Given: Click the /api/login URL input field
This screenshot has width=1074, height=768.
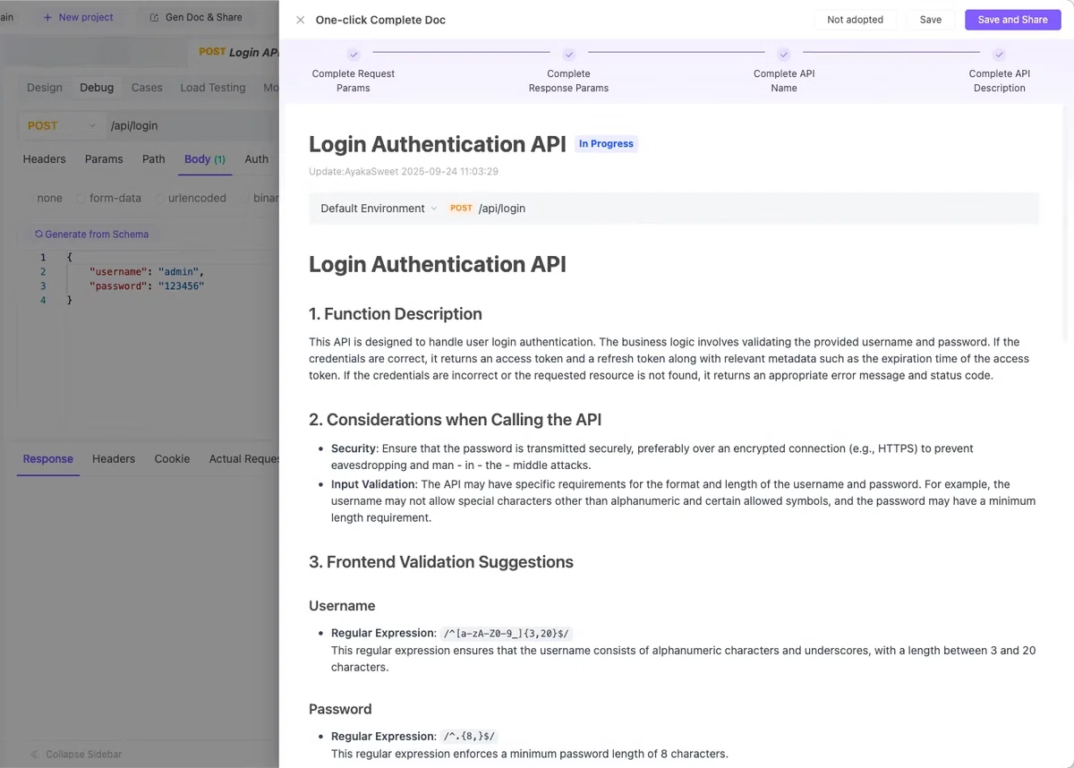Looking at the screenshot, I should tap(192, 126).
